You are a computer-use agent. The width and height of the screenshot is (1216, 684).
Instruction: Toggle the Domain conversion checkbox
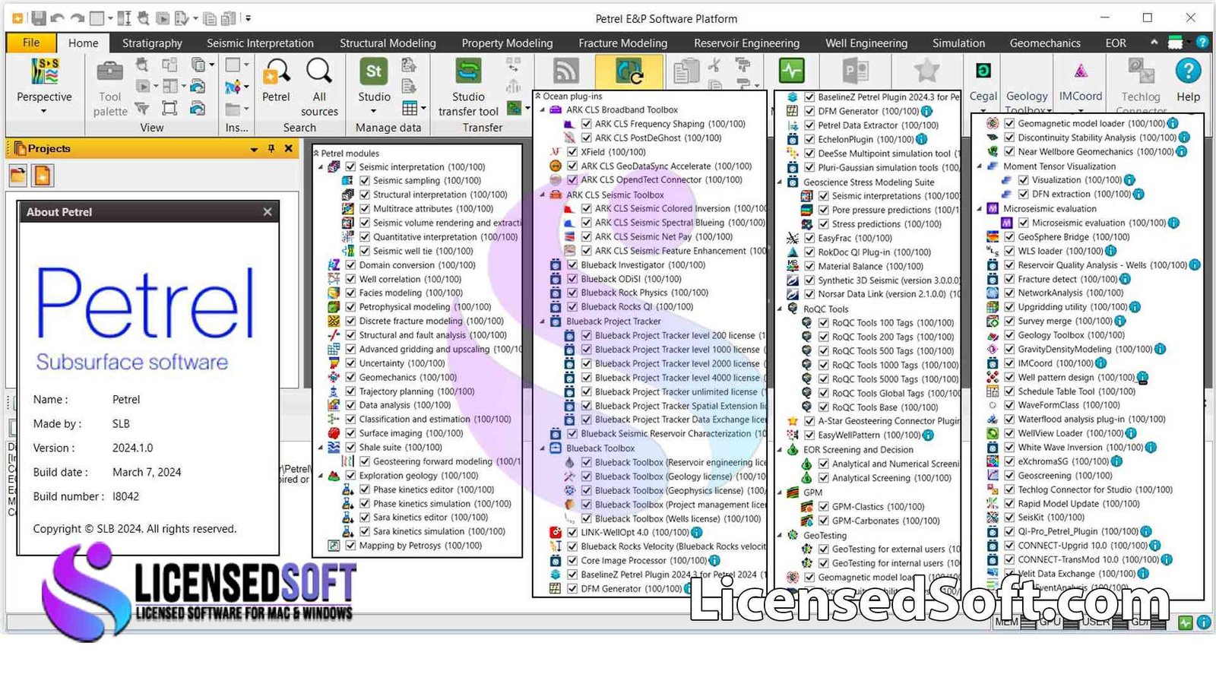tap(350, 265)
